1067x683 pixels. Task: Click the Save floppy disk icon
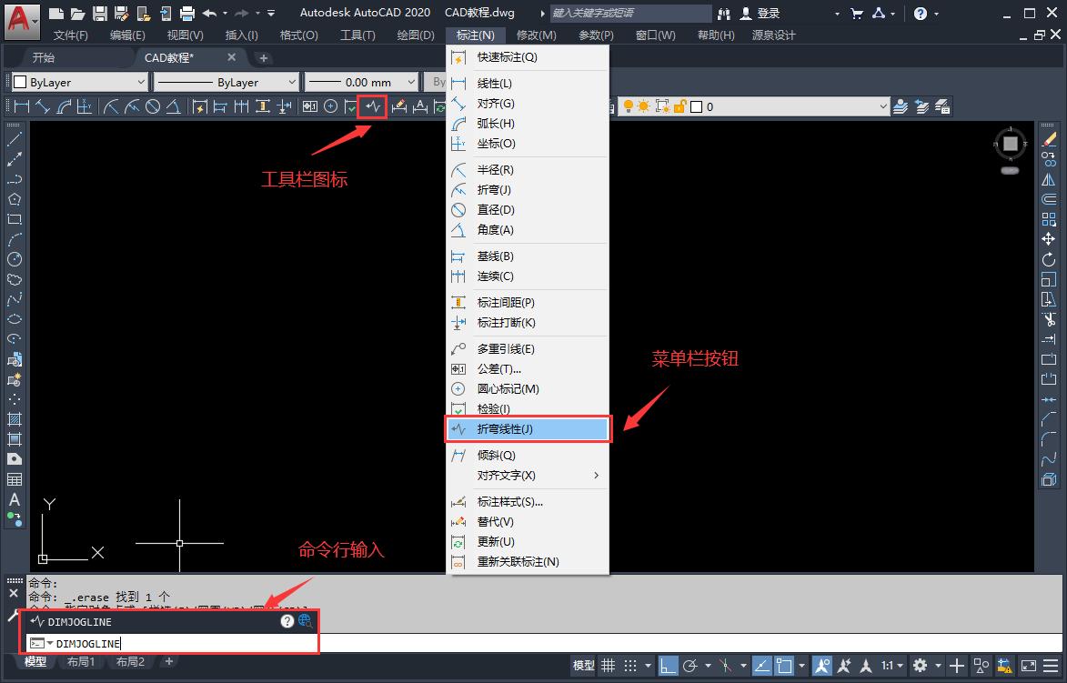pos(100,13)
